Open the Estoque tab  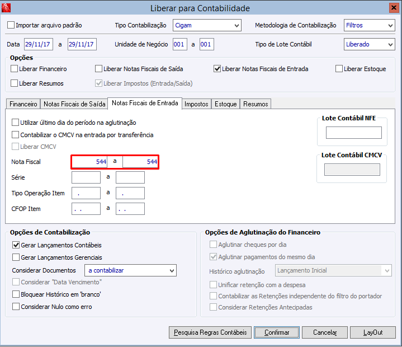coord(226,104)
